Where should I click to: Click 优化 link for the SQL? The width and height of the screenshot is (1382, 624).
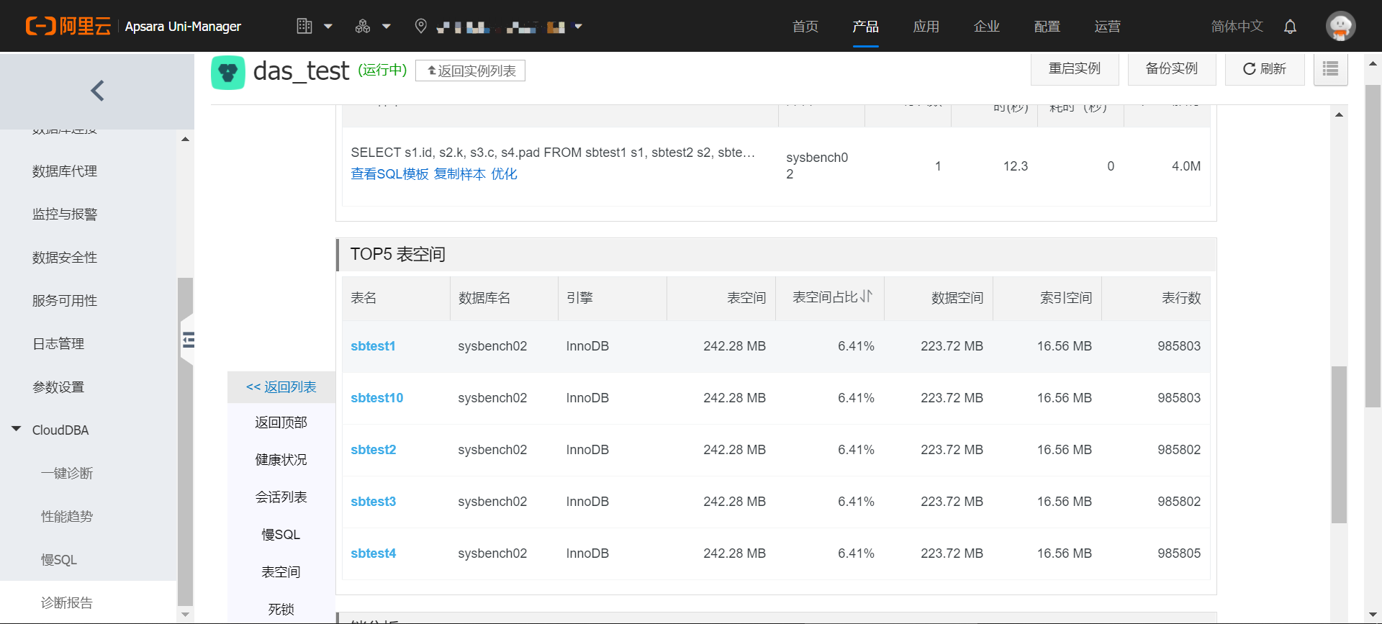click(x=504, y=174)
